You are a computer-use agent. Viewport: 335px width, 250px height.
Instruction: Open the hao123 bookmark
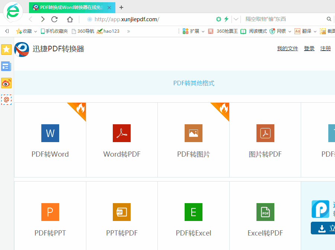tap(108, 31)
